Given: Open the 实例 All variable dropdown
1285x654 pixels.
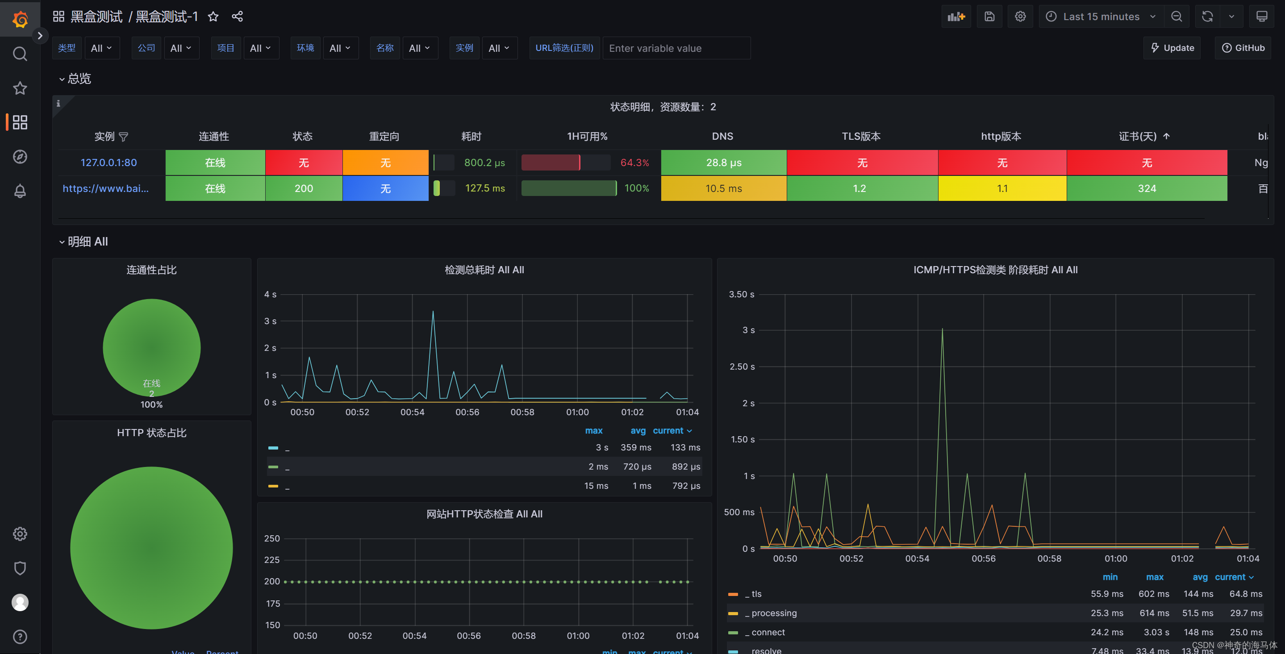Looking at the screenshot, I should (499, 48).
